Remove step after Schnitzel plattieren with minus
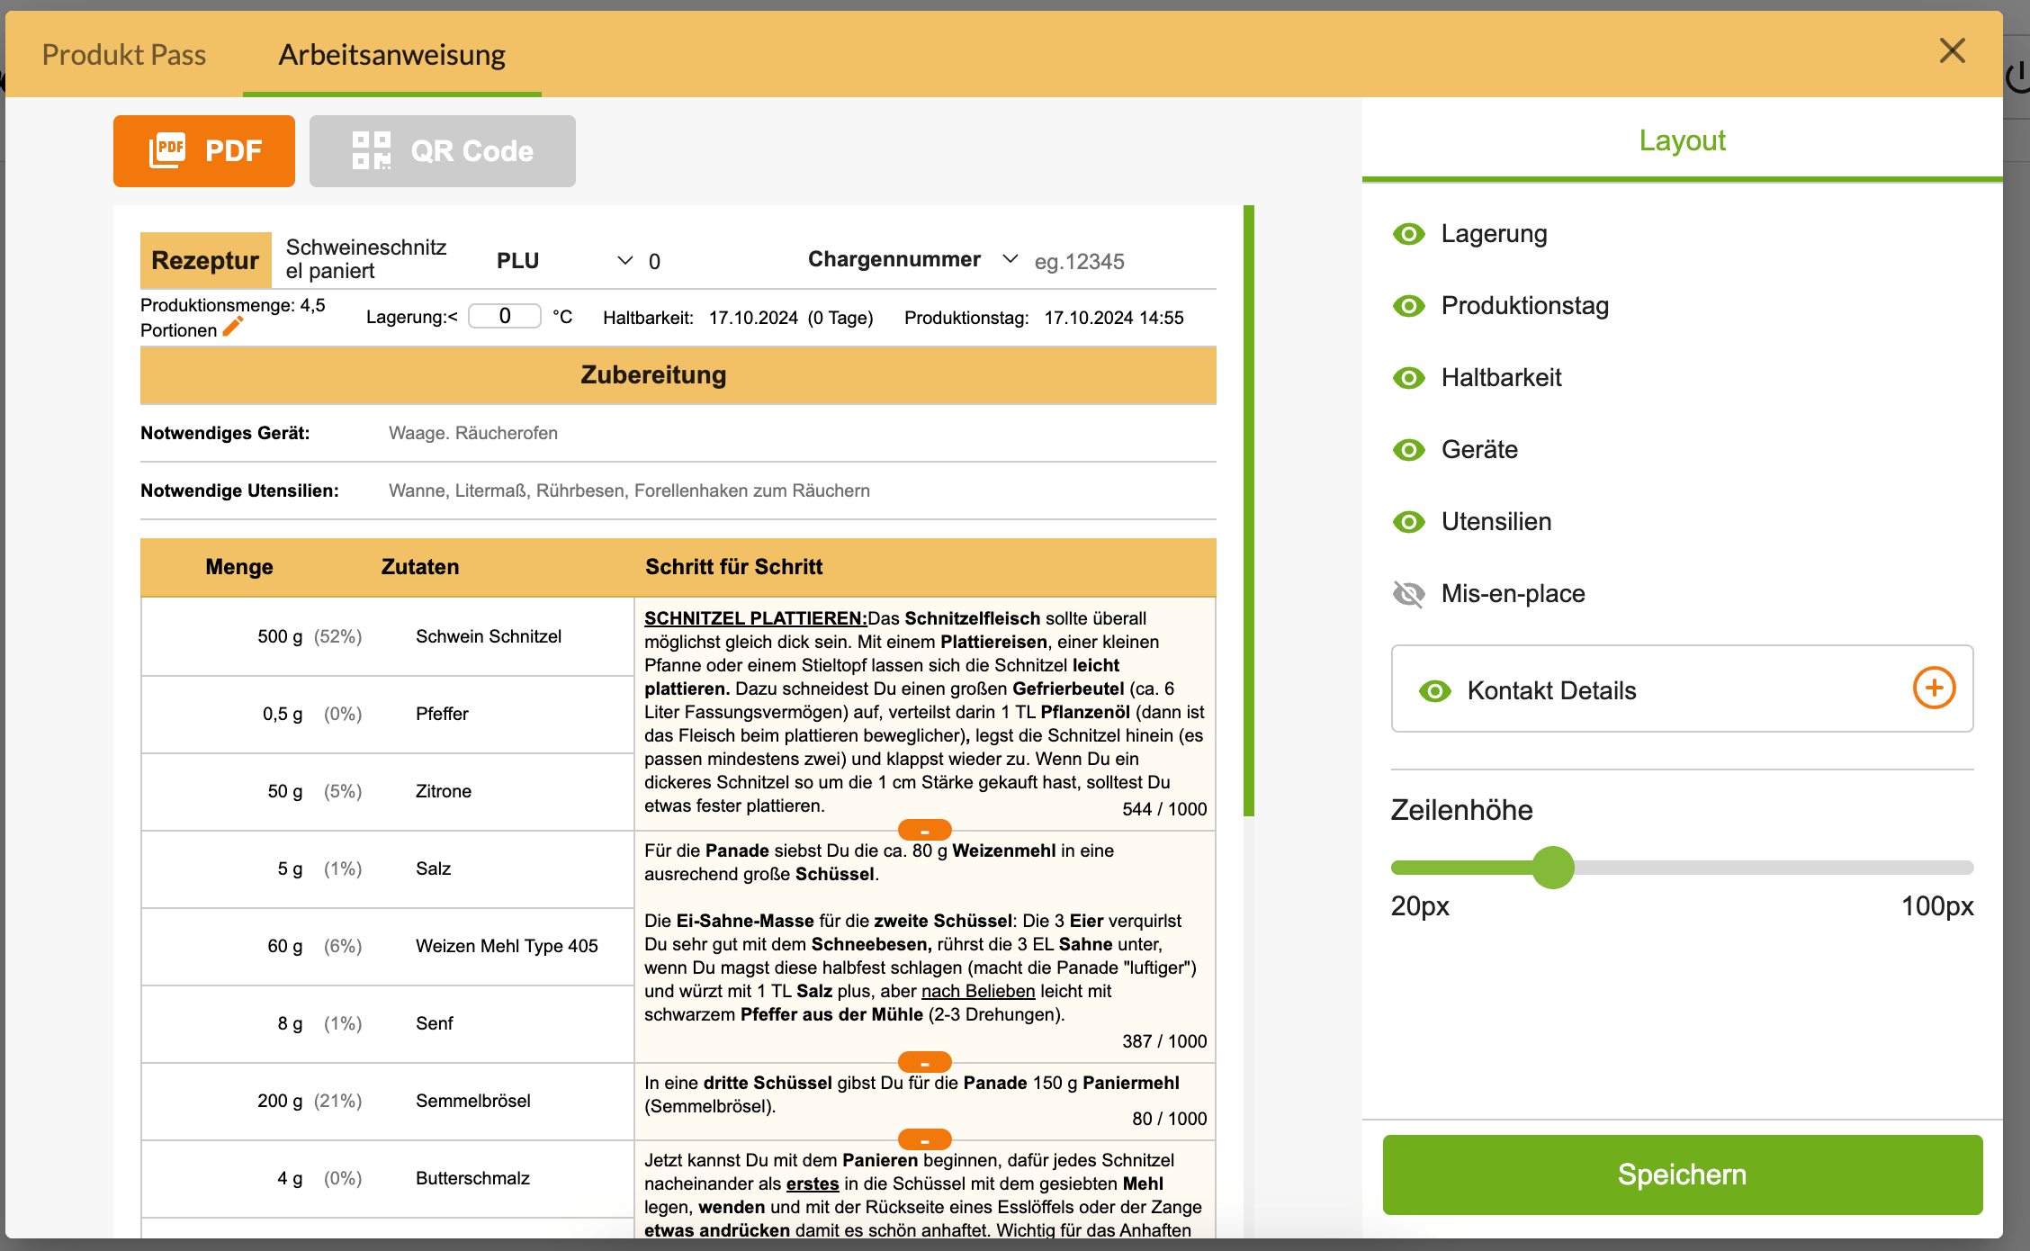Viewport: 2030px width, 1251px height. pos(925,830)
